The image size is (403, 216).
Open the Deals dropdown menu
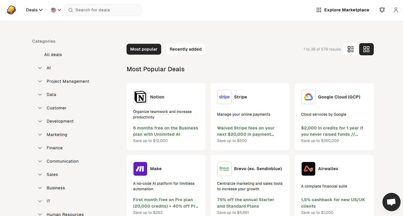(34, 10)
